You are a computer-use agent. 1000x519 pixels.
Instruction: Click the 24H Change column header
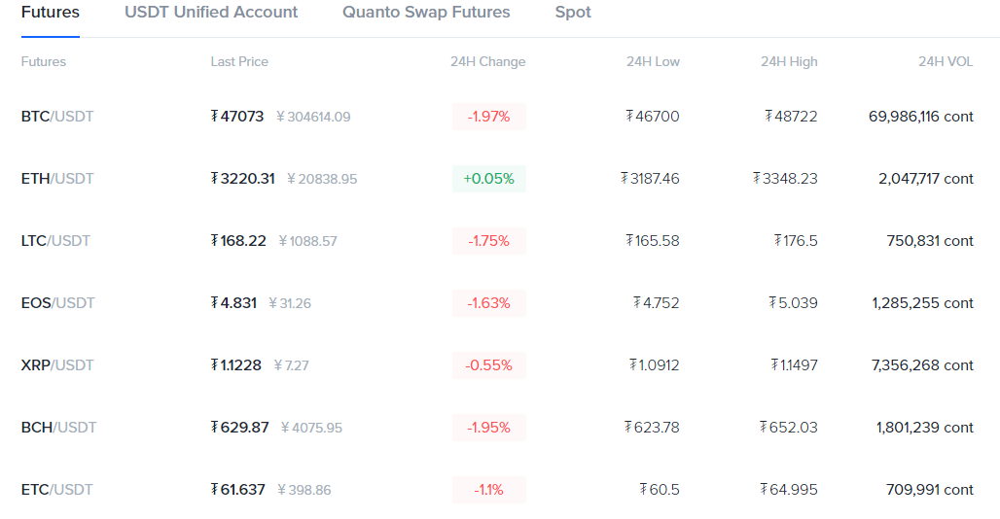pyautogui.click(x=487, y=62)
